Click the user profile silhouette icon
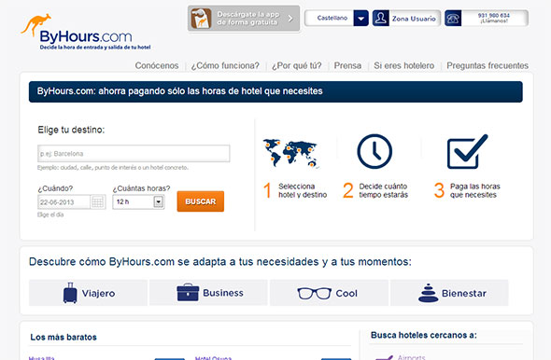 381,19
